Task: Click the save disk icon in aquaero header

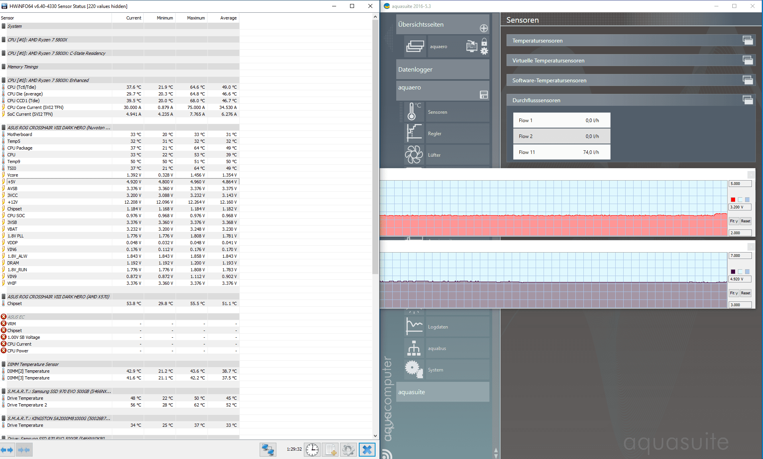Action: coord(484,95)
